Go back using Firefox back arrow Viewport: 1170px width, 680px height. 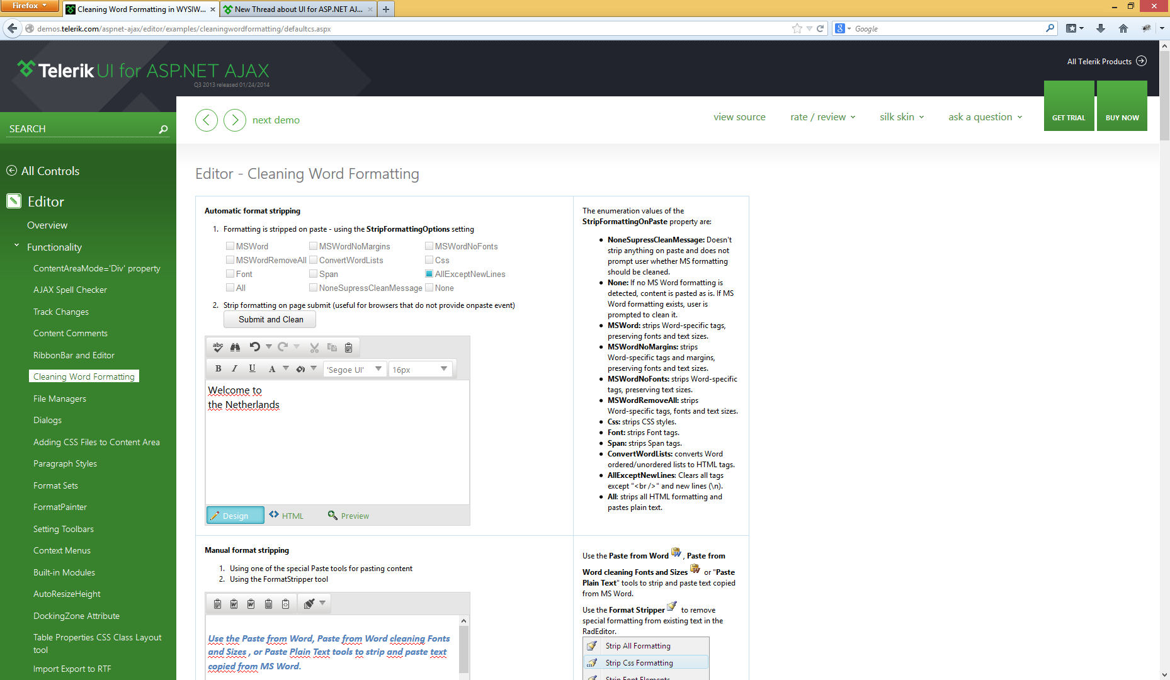[x=13, y=28]
